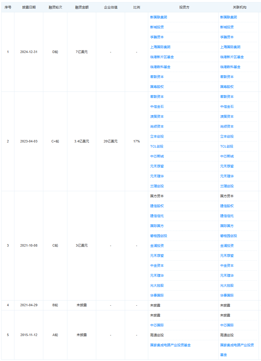Open 华泰国际 link in 关联机构 column
The width and height of the screenshot is (261, 361).
pyautogui.click(x=227, y=295)
